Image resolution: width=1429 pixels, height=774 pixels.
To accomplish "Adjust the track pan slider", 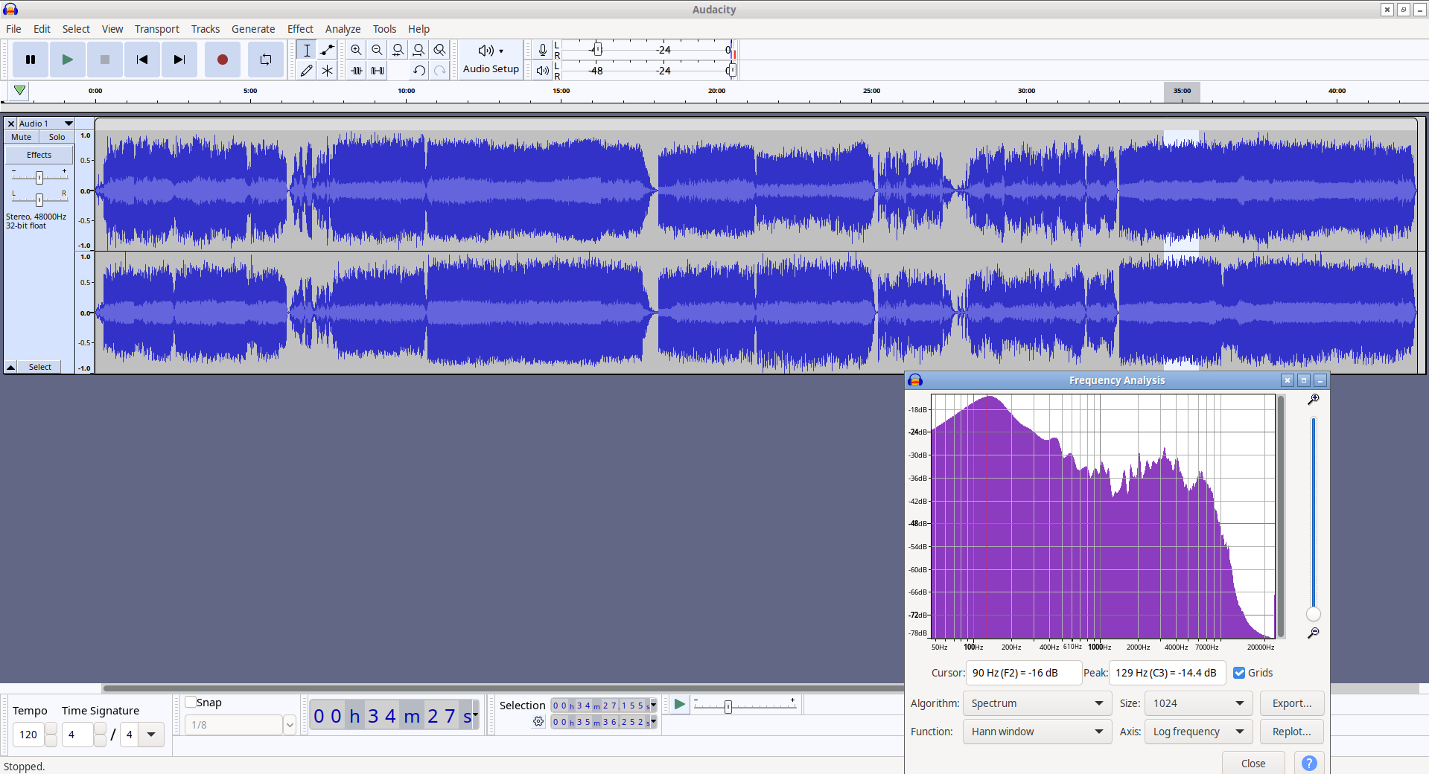I will coord(39,199).
